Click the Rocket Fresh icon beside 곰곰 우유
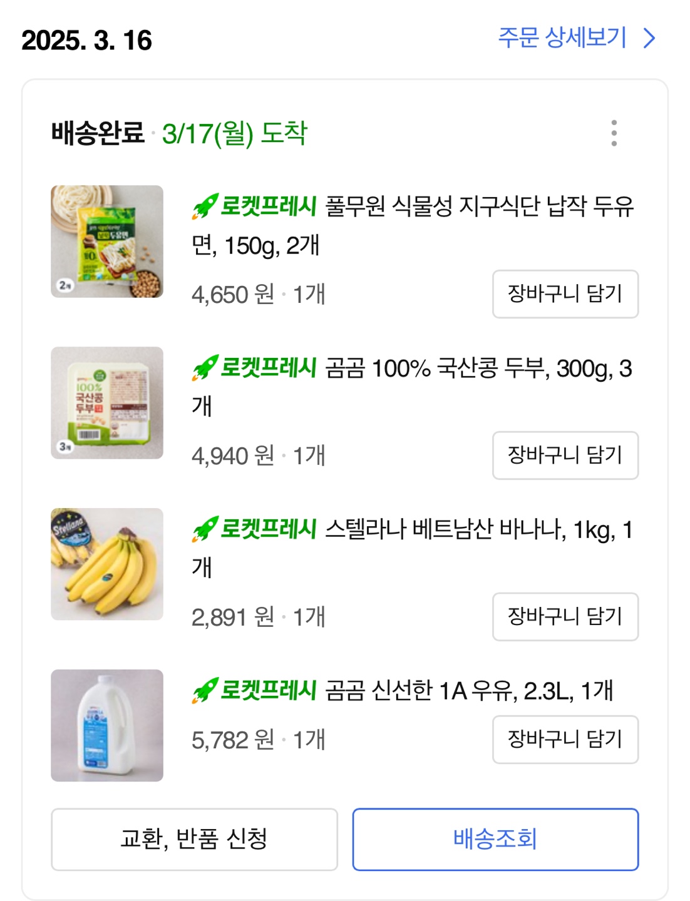Image resolution: width=690 pixels, height=901 pixels. (x=205, y=691)
